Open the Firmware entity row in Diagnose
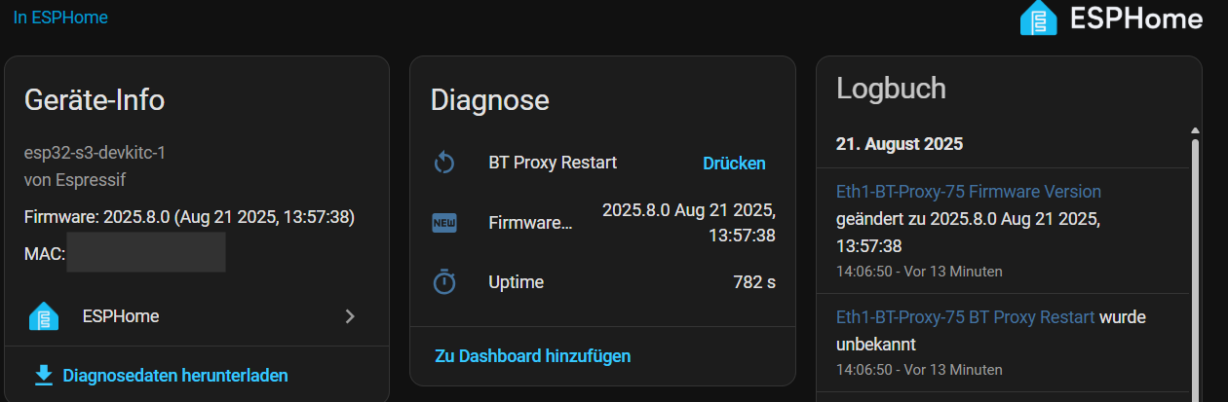 tap(530, 223)
